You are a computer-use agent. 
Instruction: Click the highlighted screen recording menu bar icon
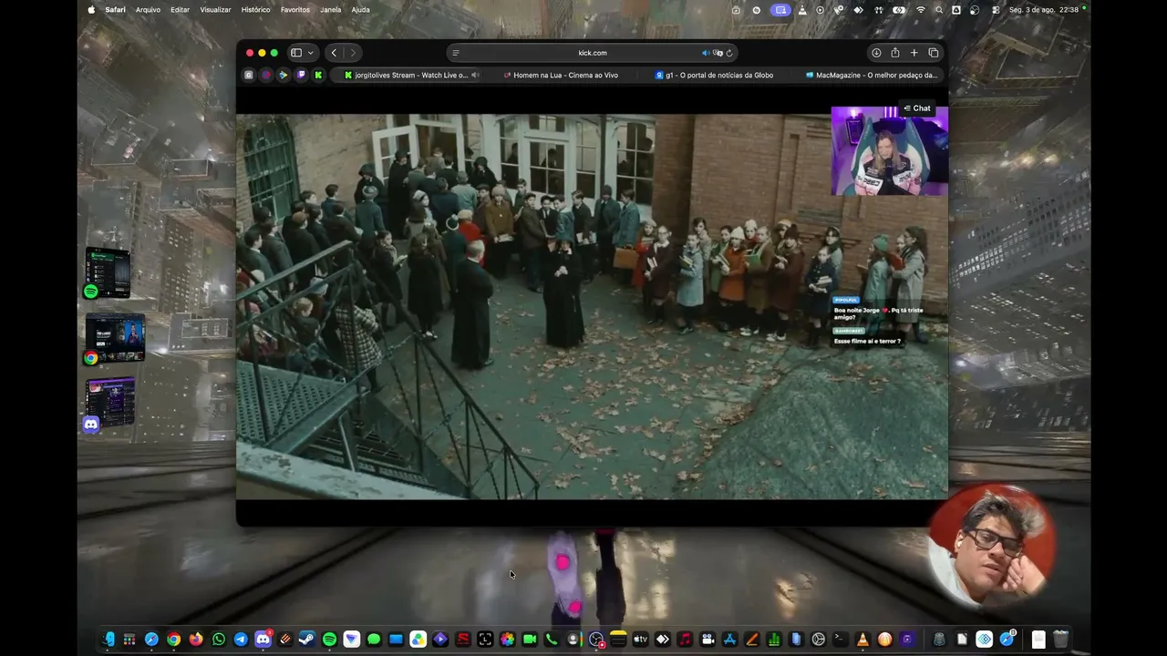[780, 10]
